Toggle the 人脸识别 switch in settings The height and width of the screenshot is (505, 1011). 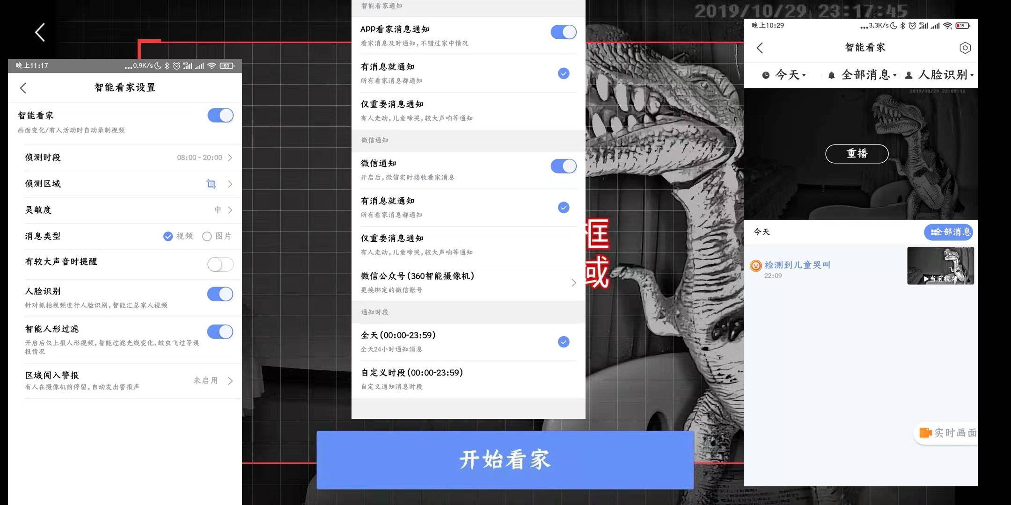pos(220,294)
